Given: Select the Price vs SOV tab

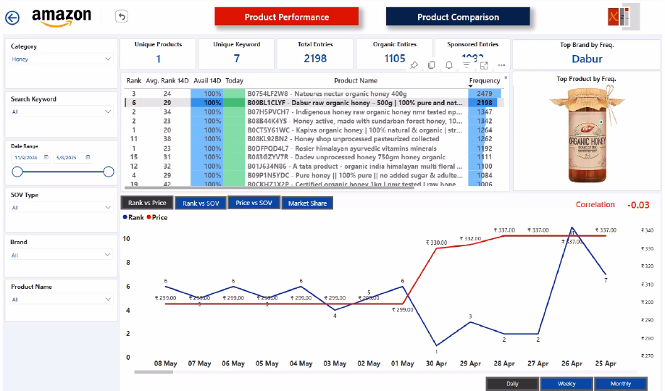Looking at the screenshot, I should coord(254,203).
